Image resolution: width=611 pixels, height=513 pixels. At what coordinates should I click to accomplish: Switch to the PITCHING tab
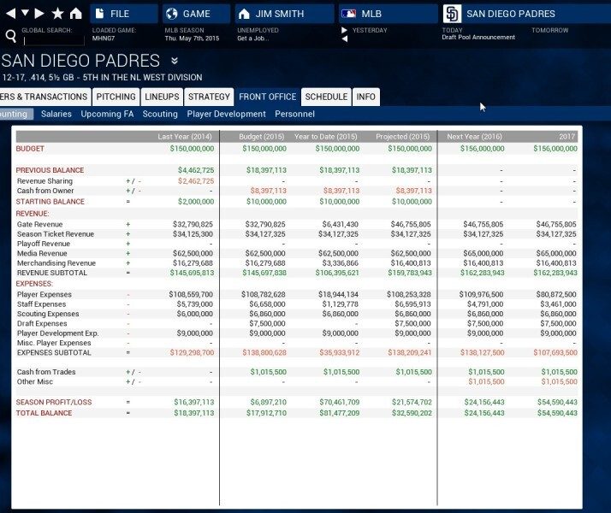(116, 97)
